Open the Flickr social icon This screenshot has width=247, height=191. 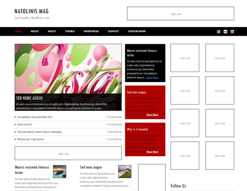[225, 31]
